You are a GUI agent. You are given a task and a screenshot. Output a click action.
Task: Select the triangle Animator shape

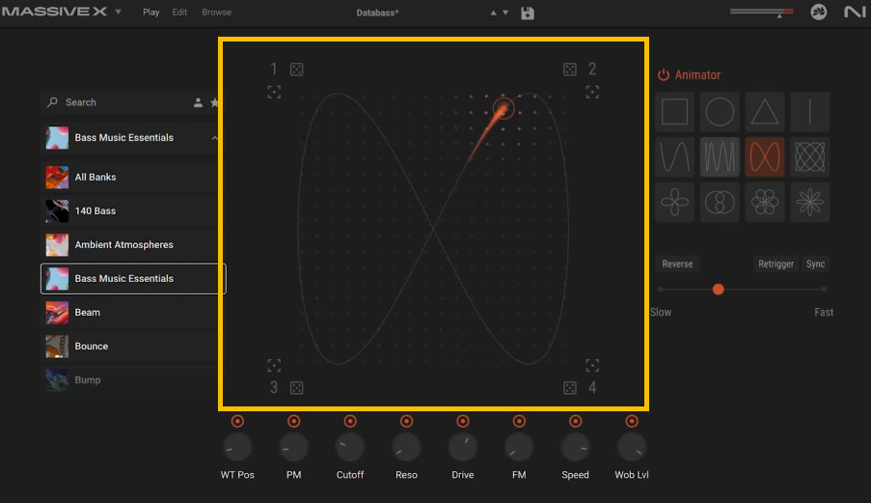click(764, 112)
